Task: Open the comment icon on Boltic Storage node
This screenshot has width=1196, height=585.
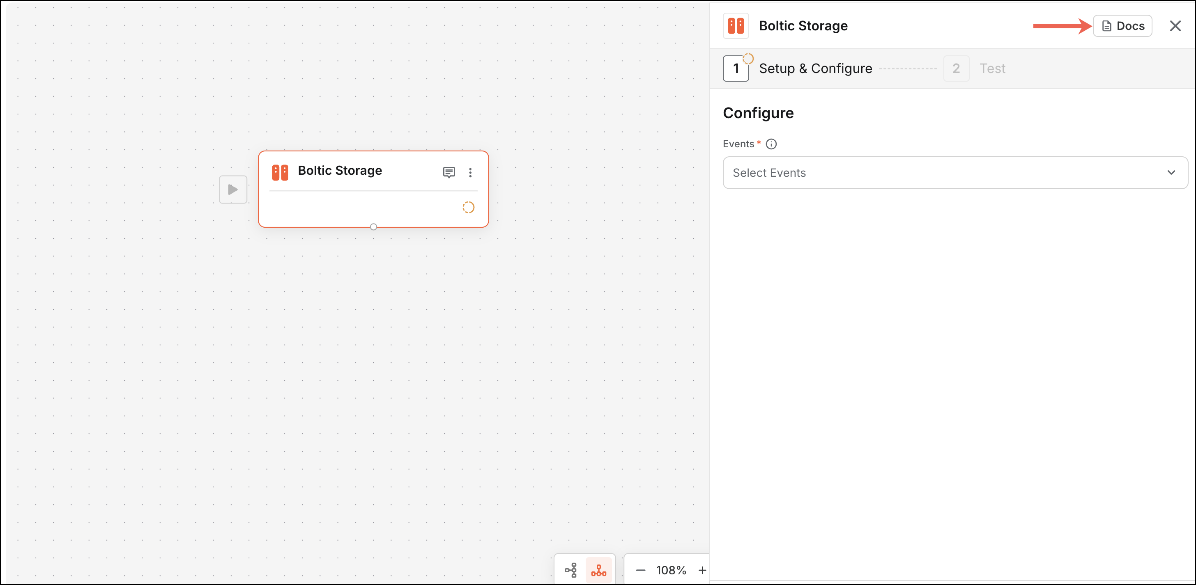Action: pyautogui.click(x=448, y=173)
